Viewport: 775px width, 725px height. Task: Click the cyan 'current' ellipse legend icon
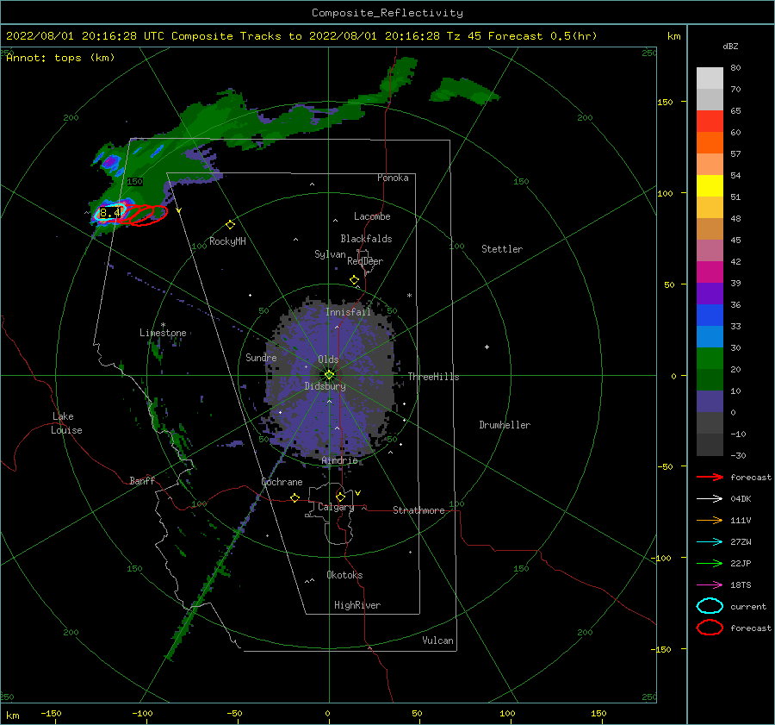point(710,606)
